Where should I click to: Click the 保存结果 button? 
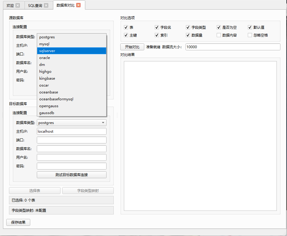(x=18, y=223)
